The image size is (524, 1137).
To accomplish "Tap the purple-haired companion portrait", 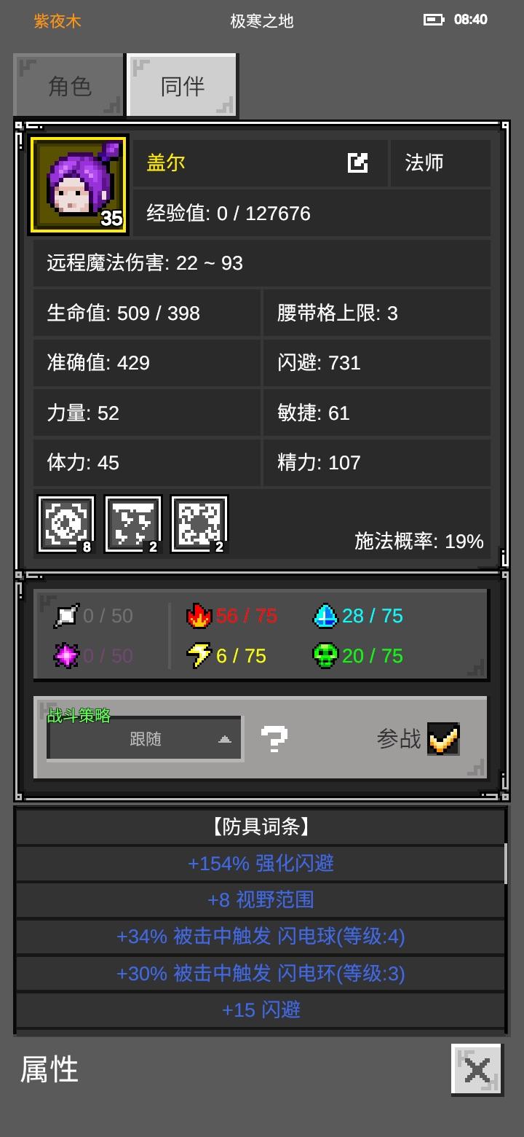I will pos(79,185).
